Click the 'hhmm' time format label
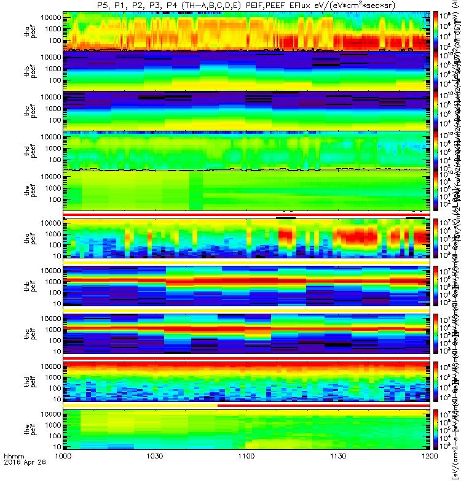 (14, 456)
